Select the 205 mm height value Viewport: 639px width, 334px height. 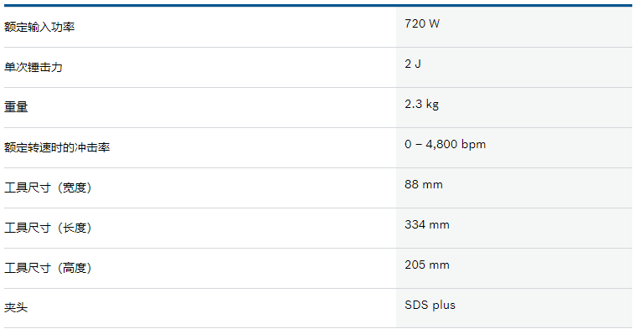click(427, 265)
